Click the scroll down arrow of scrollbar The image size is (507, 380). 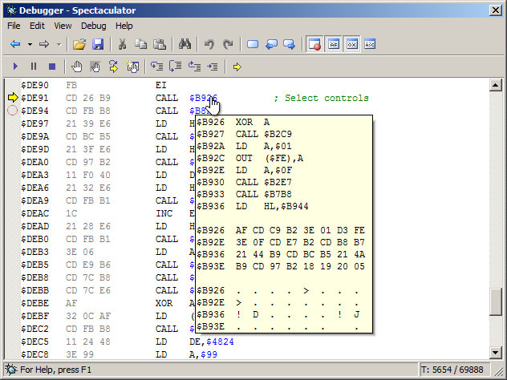497,352
